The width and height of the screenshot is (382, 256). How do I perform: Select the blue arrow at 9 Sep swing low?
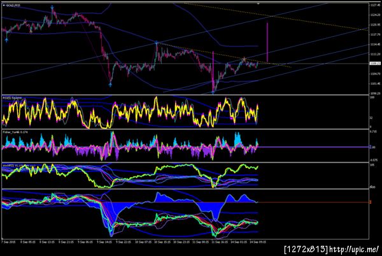110,85
